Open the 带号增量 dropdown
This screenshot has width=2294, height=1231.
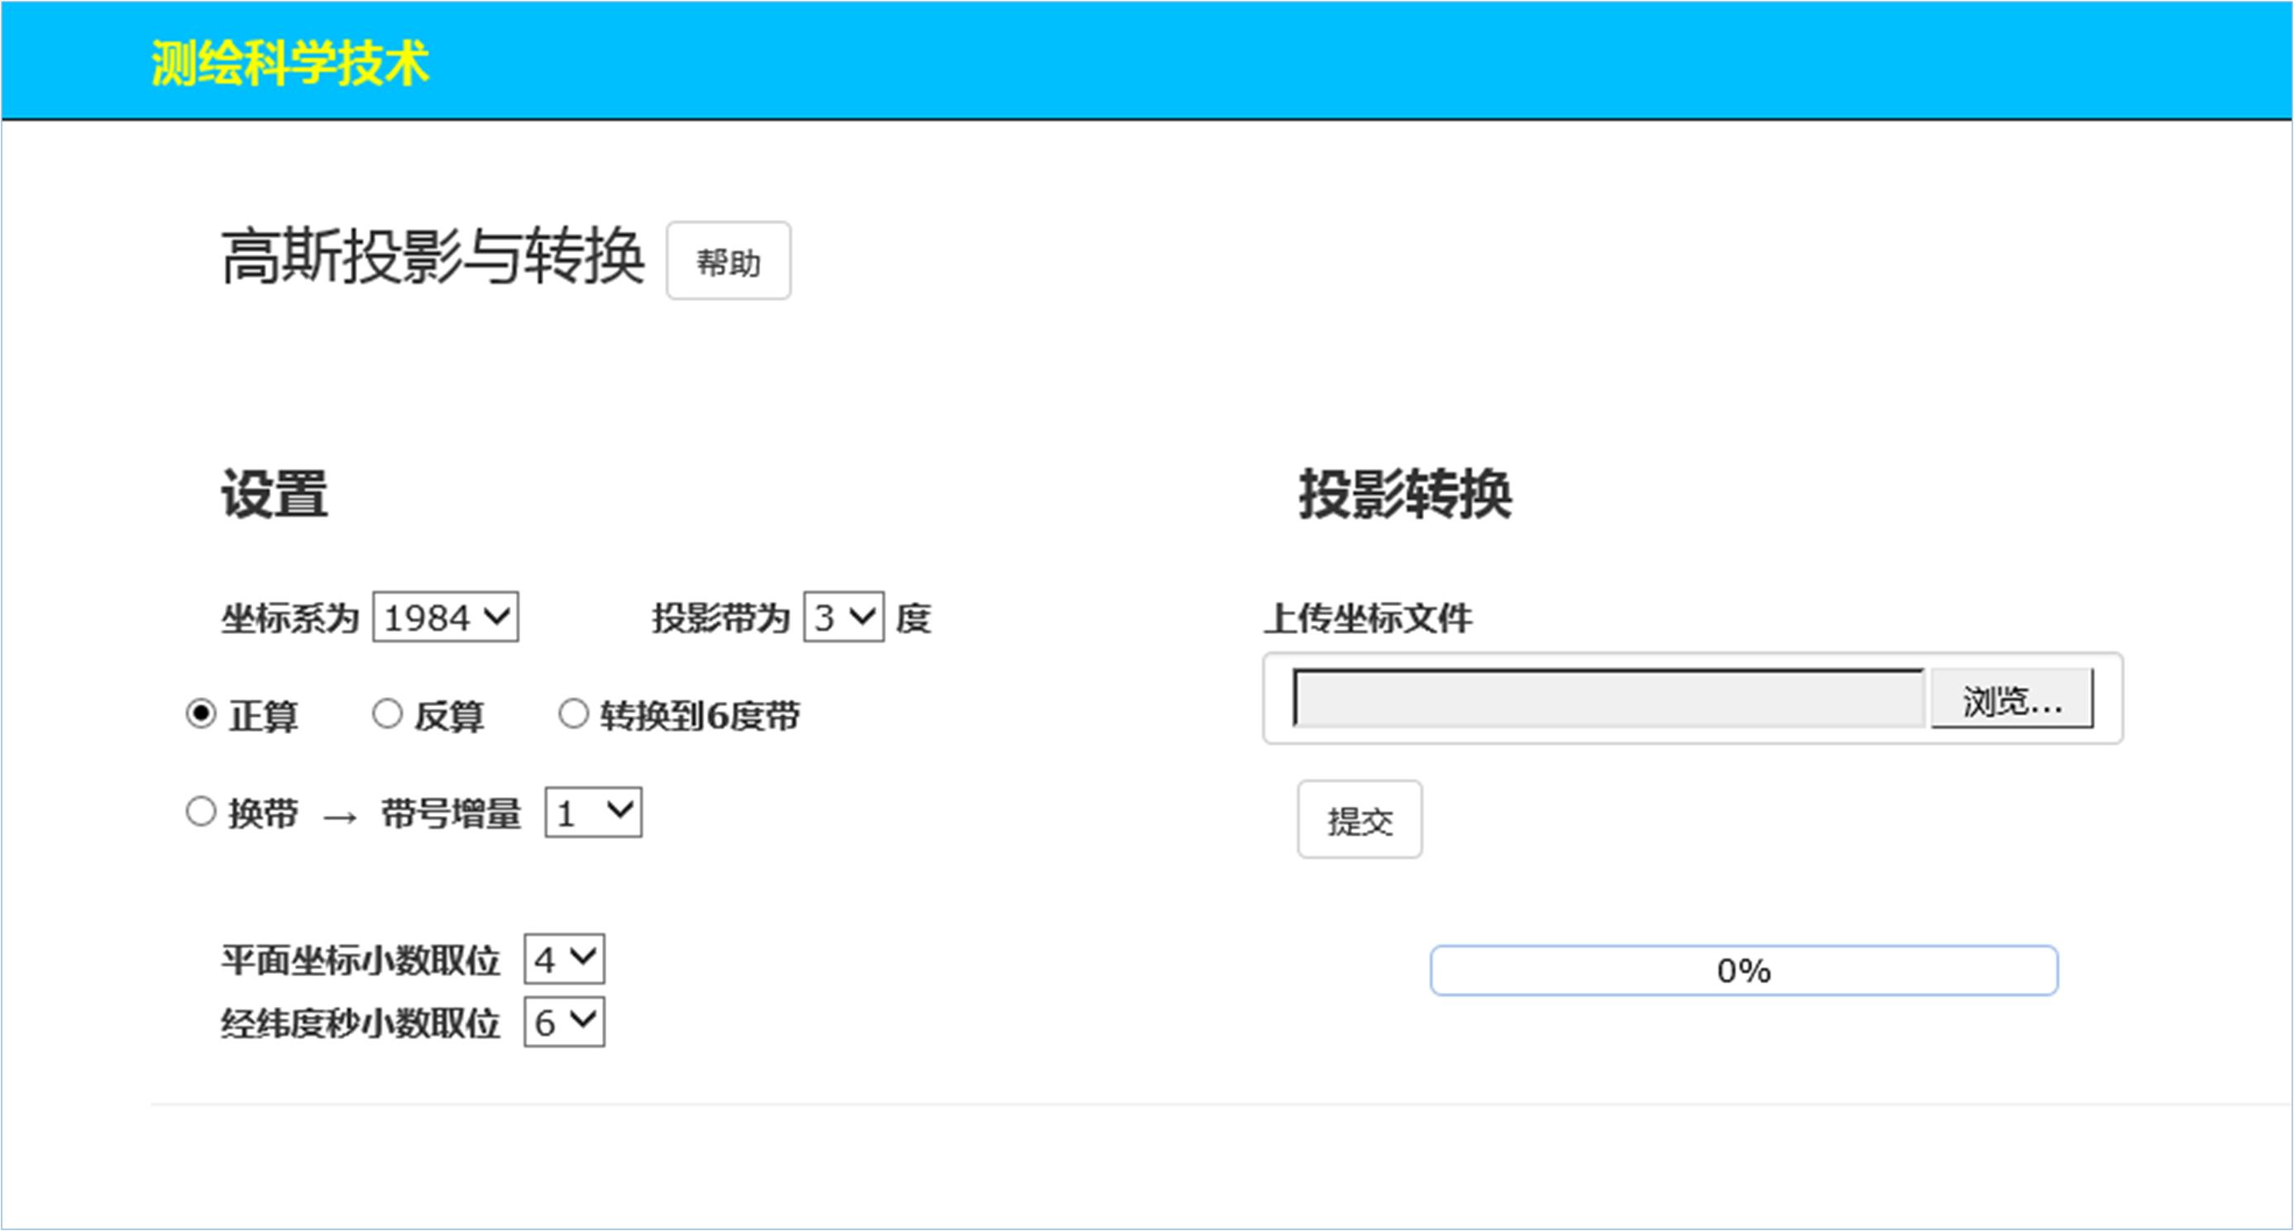click(593, 813)
